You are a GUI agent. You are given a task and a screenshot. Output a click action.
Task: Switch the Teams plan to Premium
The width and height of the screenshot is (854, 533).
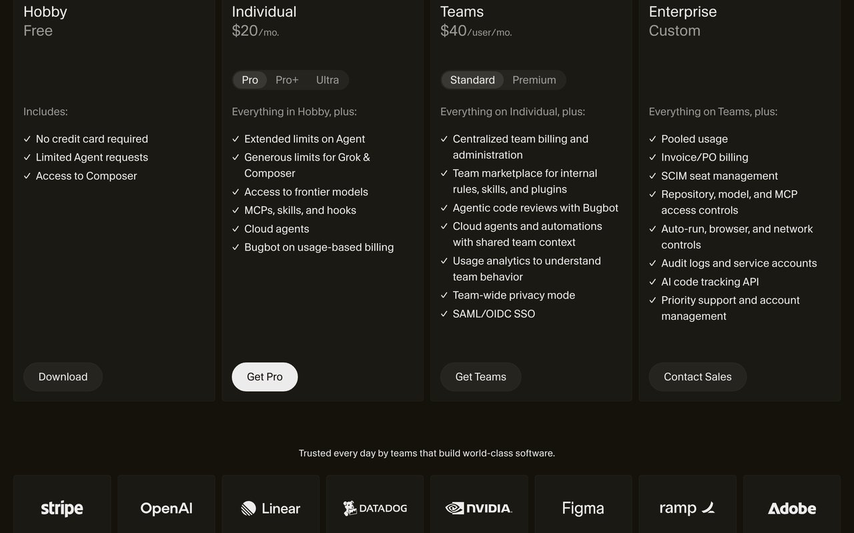[534, 80]
